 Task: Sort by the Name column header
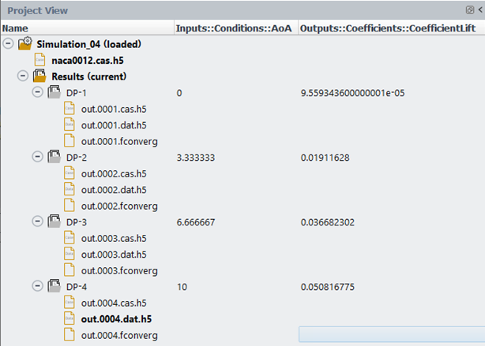pos(88,28)
